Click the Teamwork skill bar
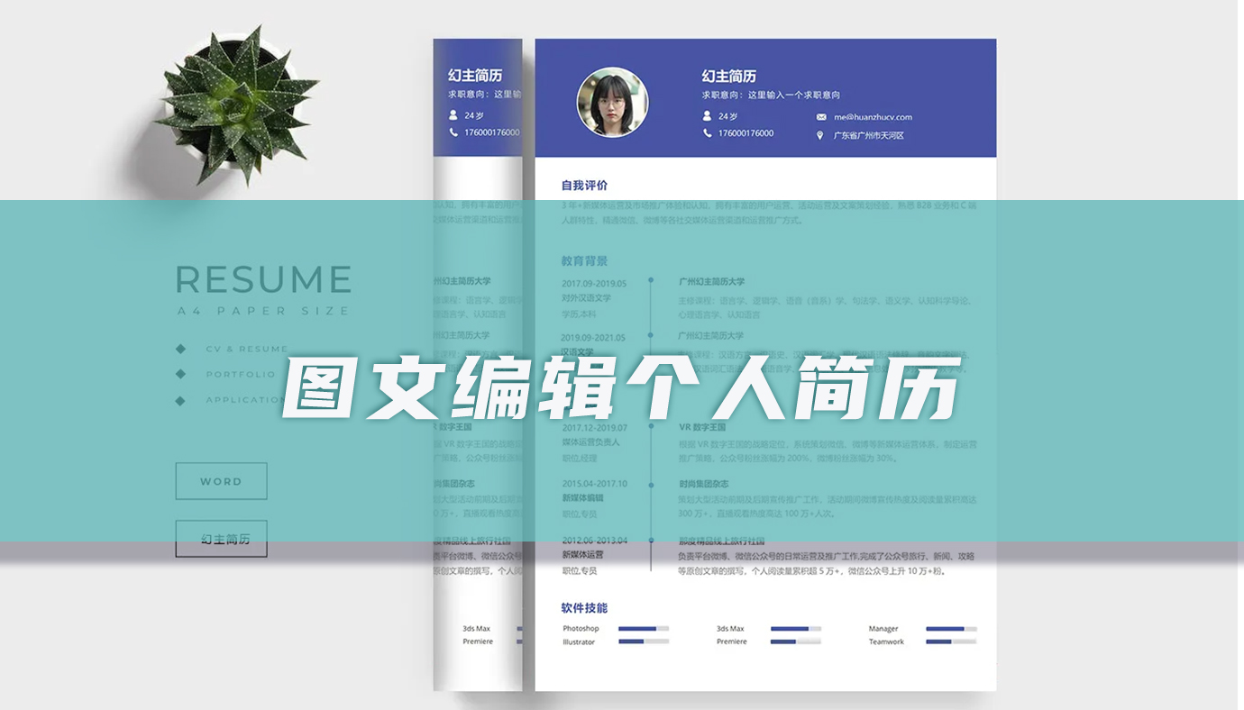The width and height of the screenshot is (1244, 710). [x=951, y=642]
